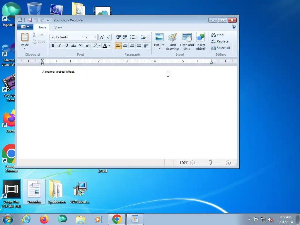Click the zoom slider handle

[210, 163]
